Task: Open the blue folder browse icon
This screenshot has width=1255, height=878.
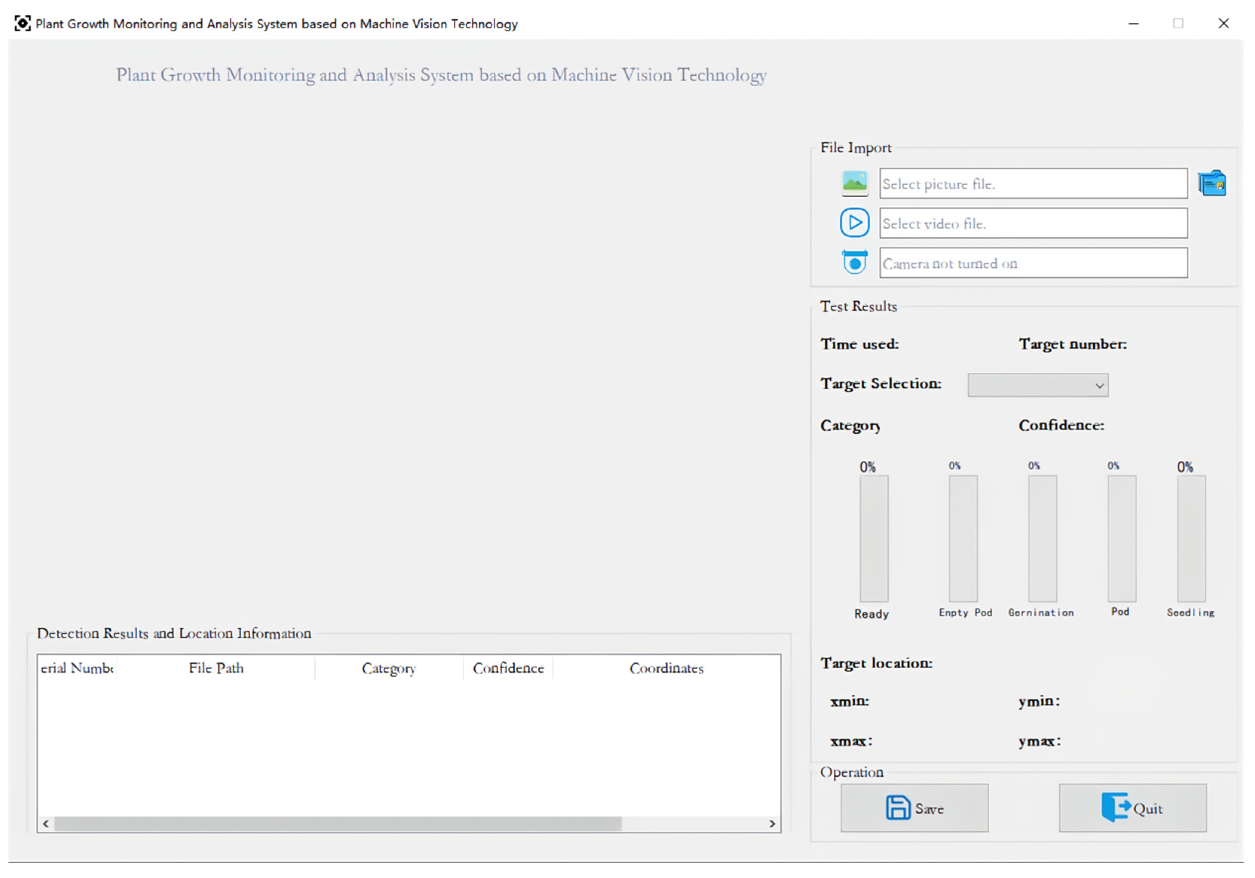Action: point(1212,183)
